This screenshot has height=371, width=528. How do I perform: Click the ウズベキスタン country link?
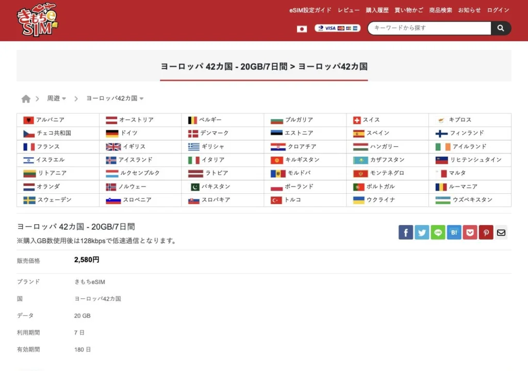click(x=473, y=199)
